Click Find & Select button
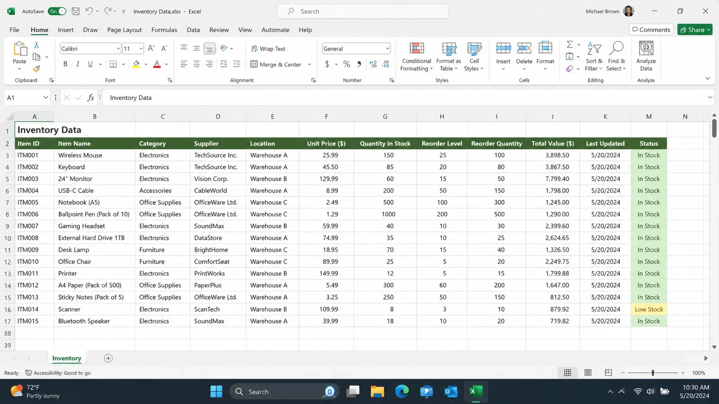 click(616, 56)
